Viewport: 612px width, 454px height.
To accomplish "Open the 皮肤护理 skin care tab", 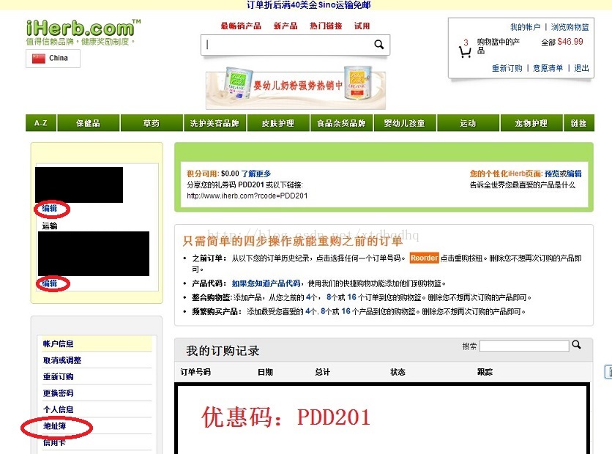I will click(x=278, y=123).
